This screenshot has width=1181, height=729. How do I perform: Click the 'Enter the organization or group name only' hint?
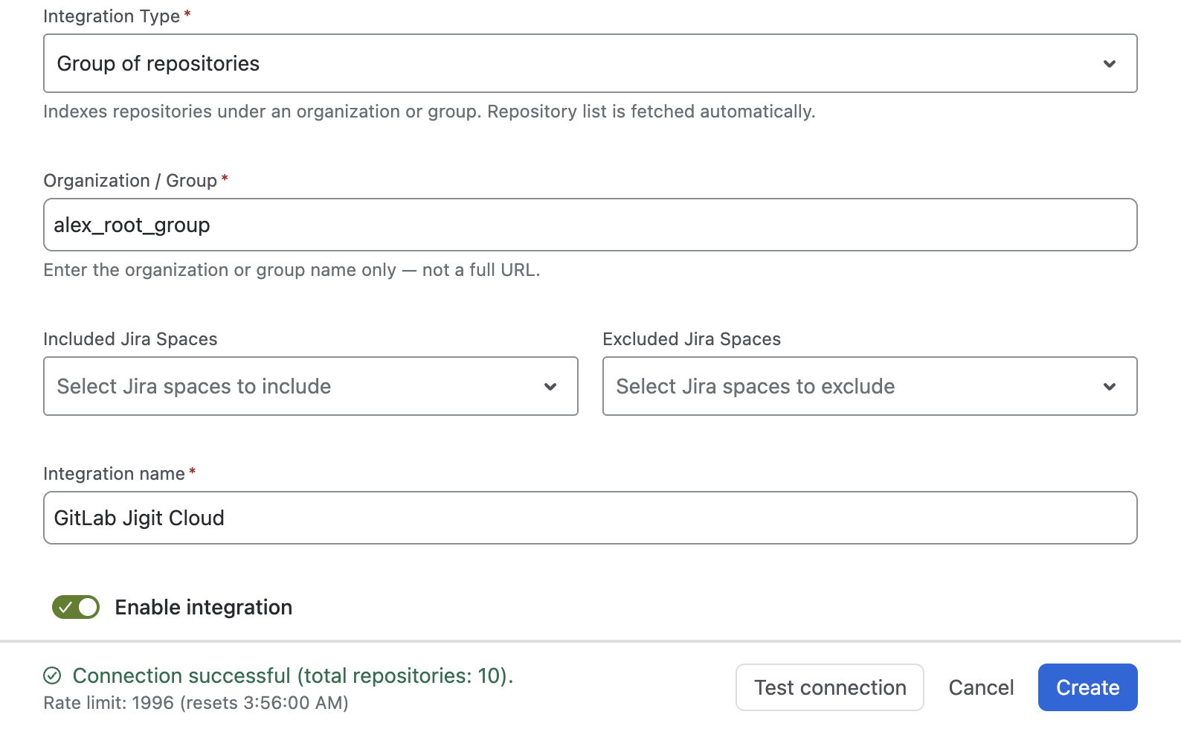tap(292, 270)
